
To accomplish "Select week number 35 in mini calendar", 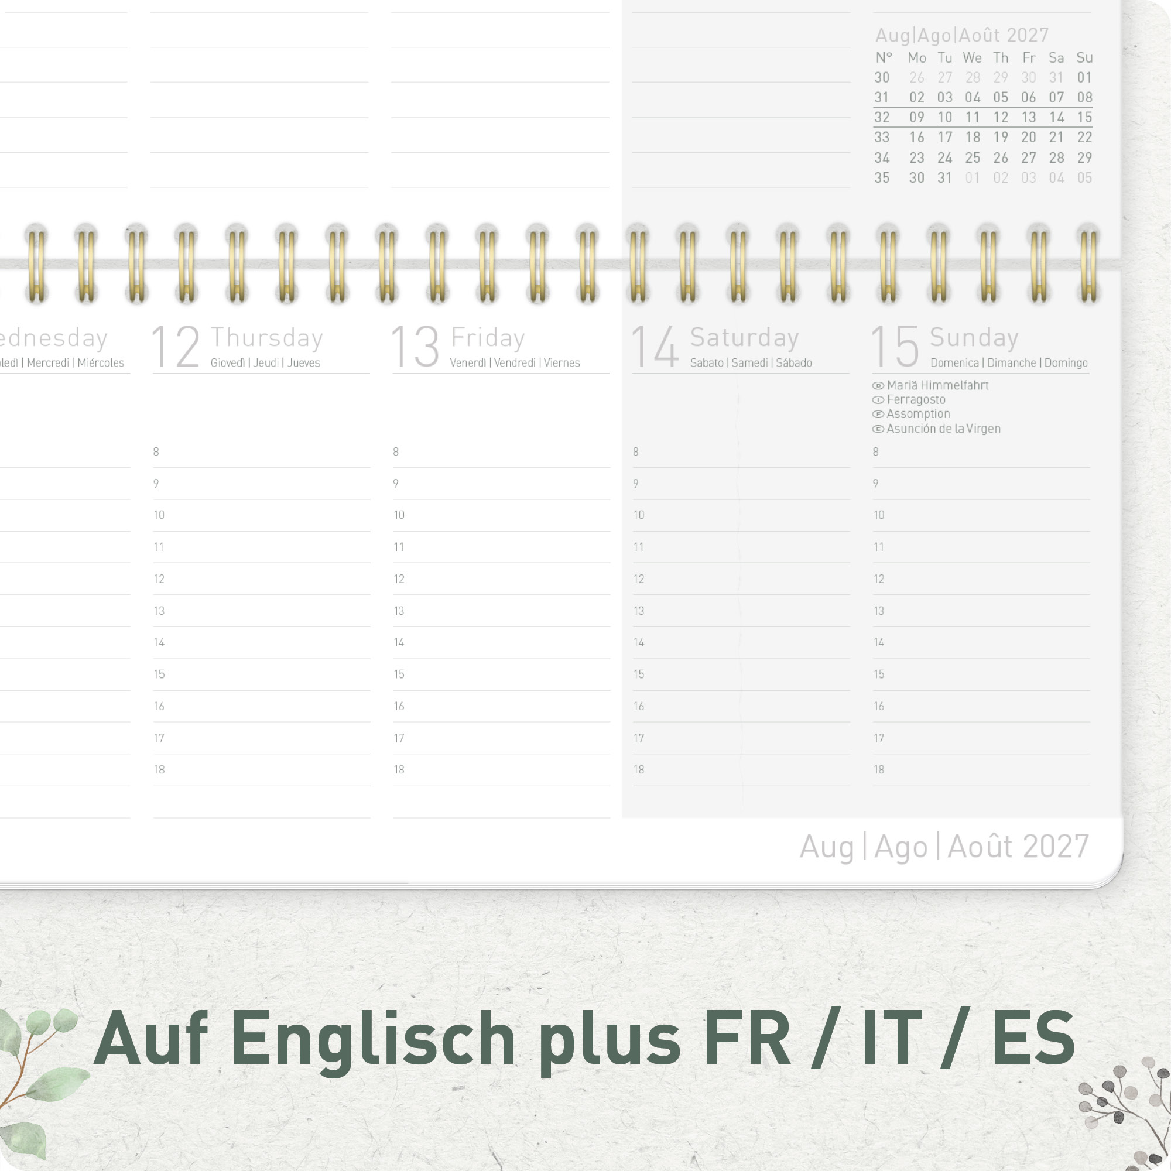I will click(882, 178).
